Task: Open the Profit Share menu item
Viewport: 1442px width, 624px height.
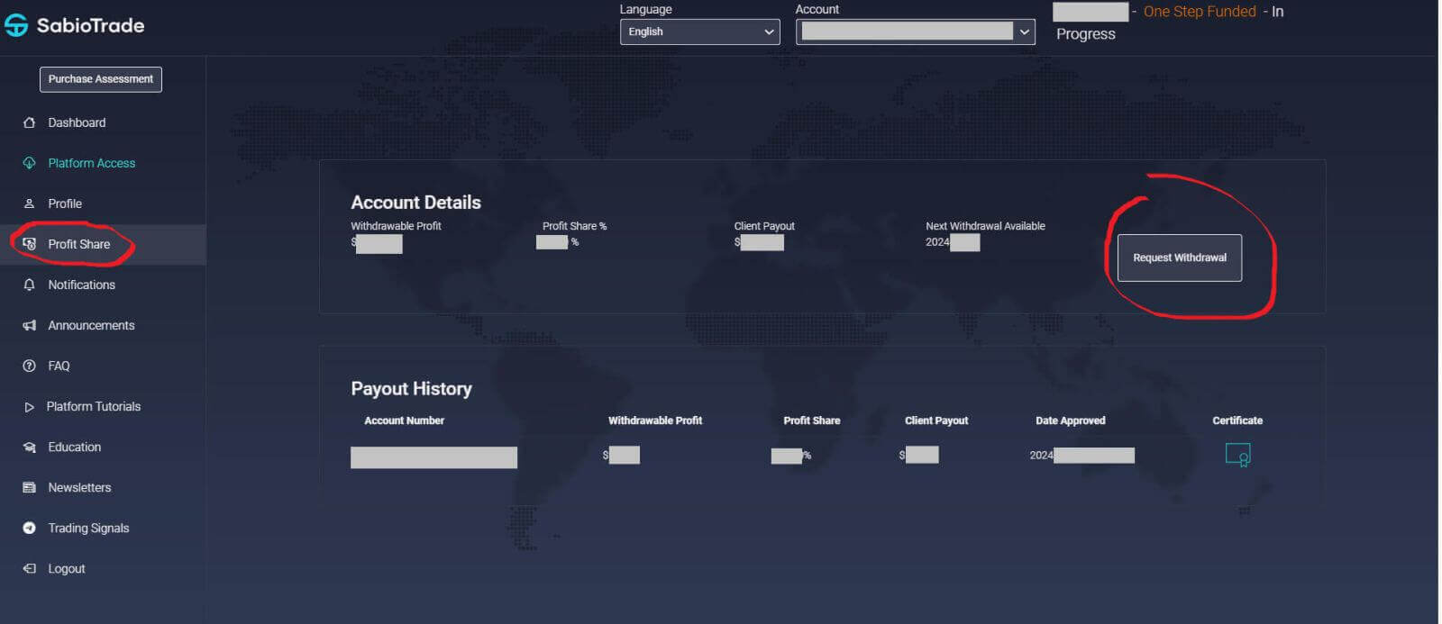Action: pos(78,244)
